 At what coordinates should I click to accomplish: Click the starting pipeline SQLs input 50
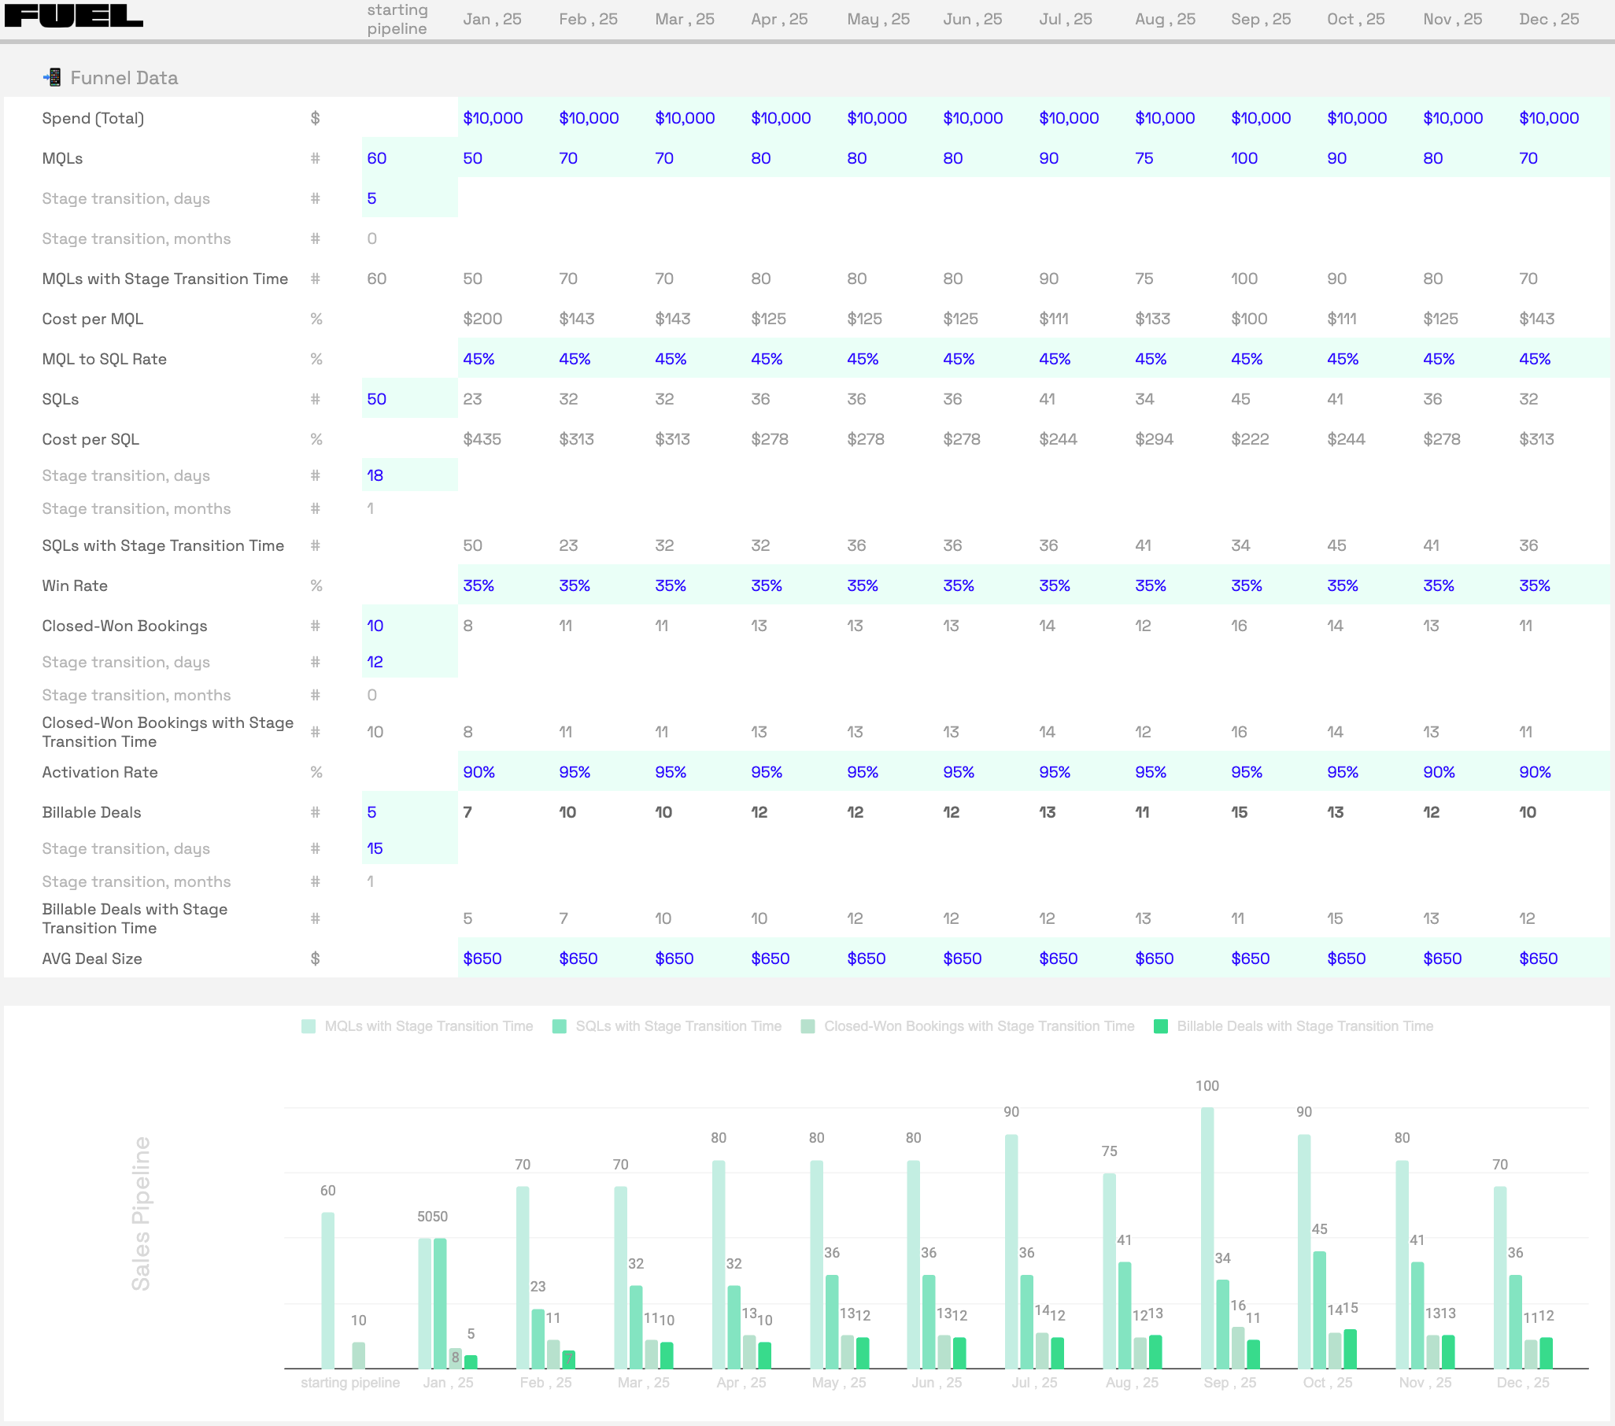[377, 399]
